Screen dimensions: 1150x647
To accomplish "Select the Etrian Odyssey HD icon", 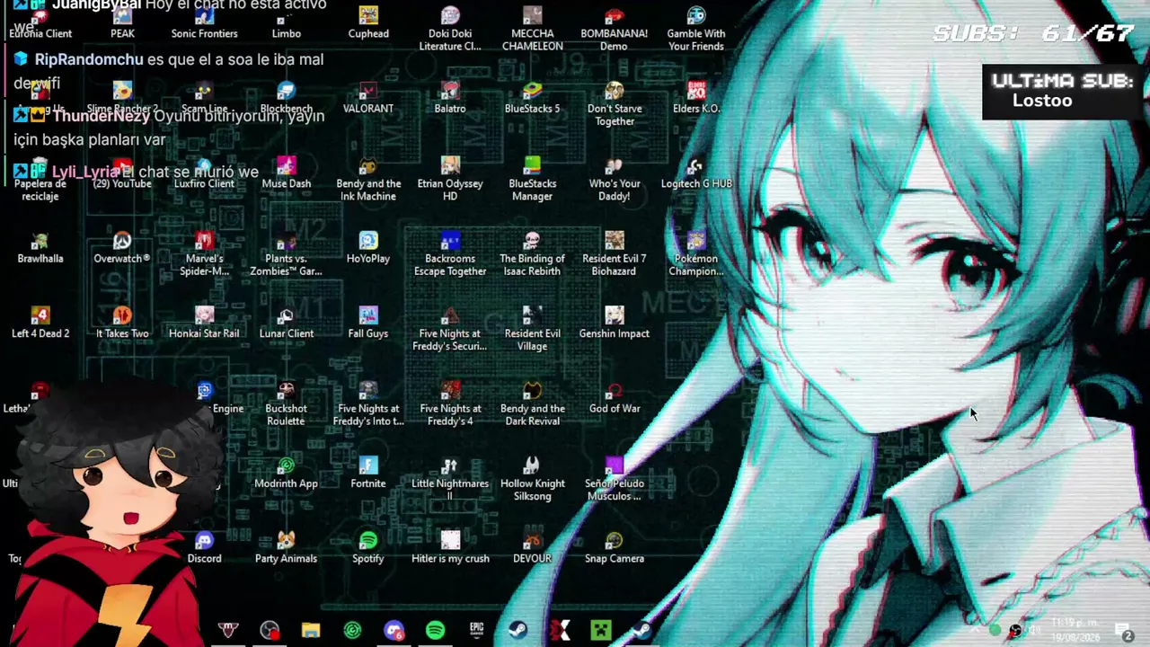I will tap(450, 179).
